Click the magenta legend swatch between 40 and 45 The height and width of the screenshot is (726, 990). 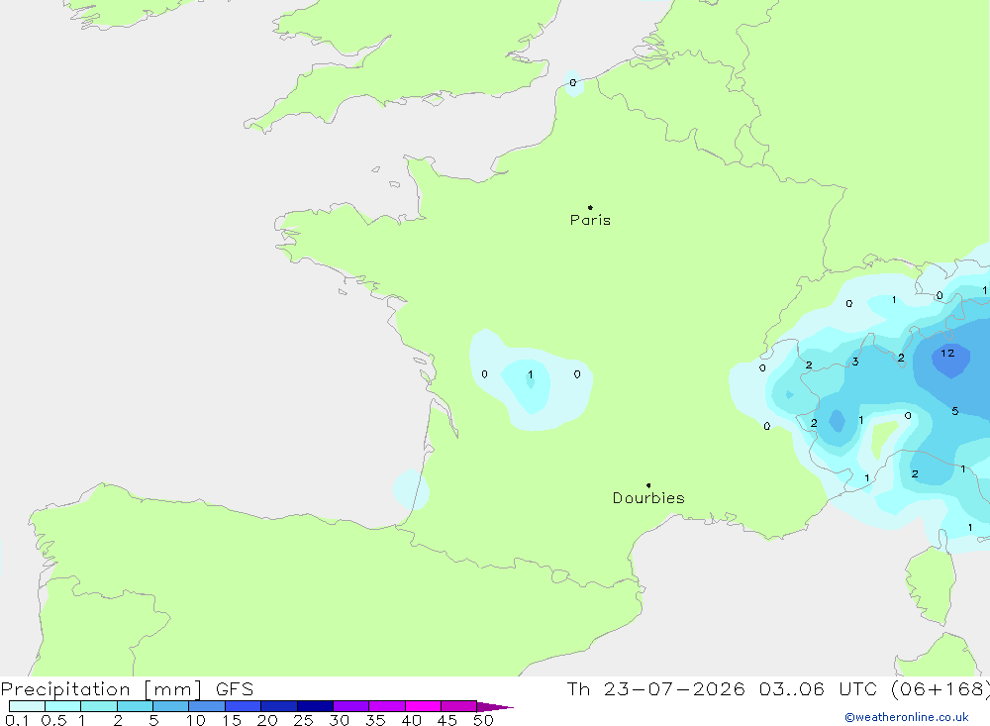pyautogui.click(x=423, y=706)
